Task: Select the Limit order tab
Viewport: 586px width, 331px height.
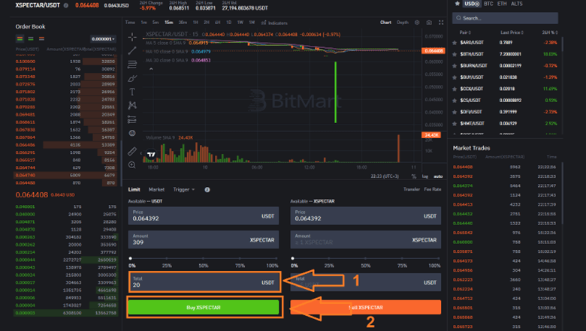Action: tap(134, 190)
